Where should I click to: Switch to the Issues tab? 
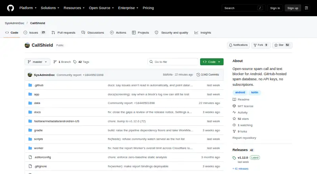(x=34, y=32)
